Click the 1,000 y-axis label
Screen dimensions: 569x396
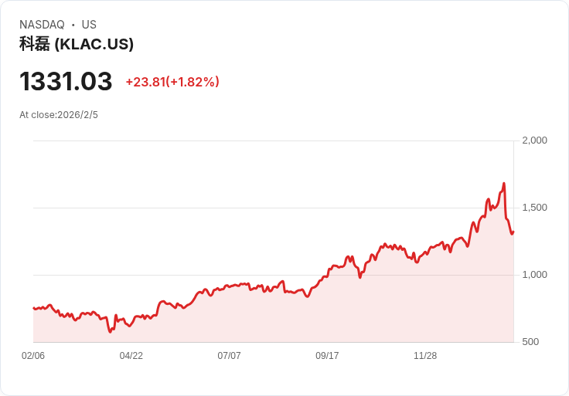pos(534,275)
